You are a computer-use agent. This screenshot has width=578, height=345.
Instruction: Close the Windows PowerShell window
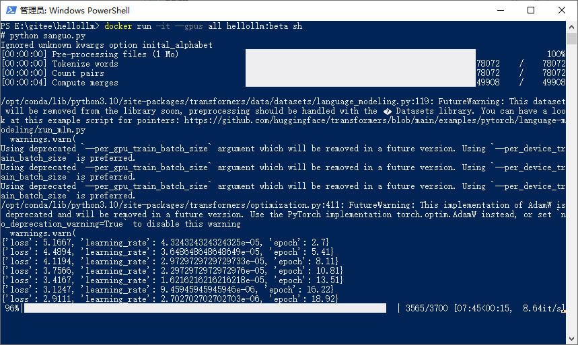[x=561, y=10]
